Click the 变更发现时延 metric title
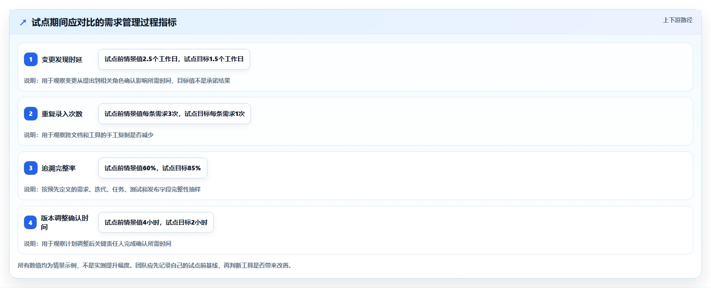 pyautogui.click(x=62, y=59)
